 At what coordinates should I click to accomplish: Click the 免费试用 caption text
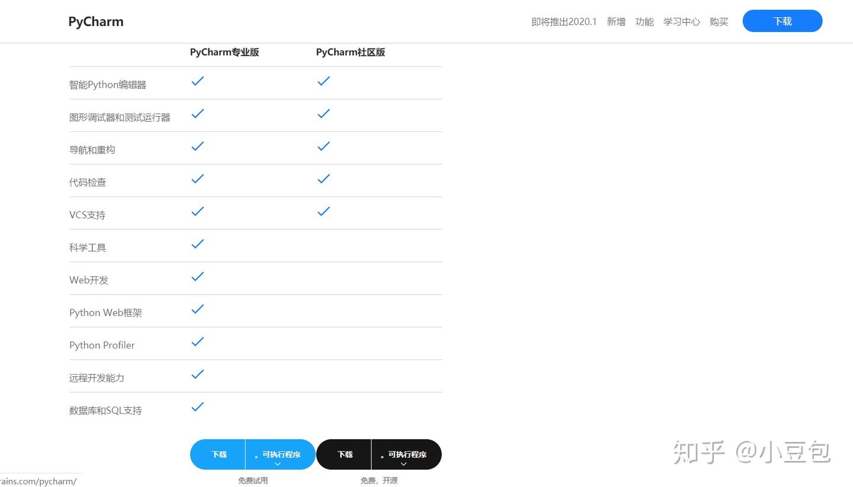[253, 480]
